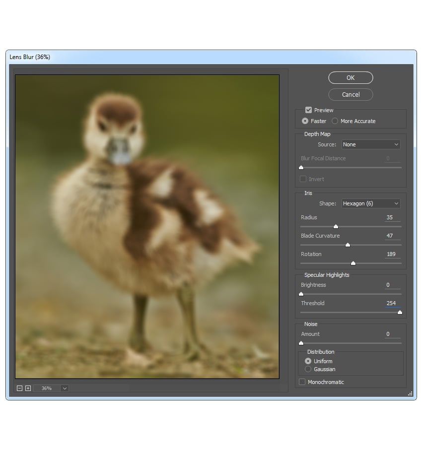Click the Threshold slider handle
The height and width of the screenshot is (450, 422).
point(400,312)
